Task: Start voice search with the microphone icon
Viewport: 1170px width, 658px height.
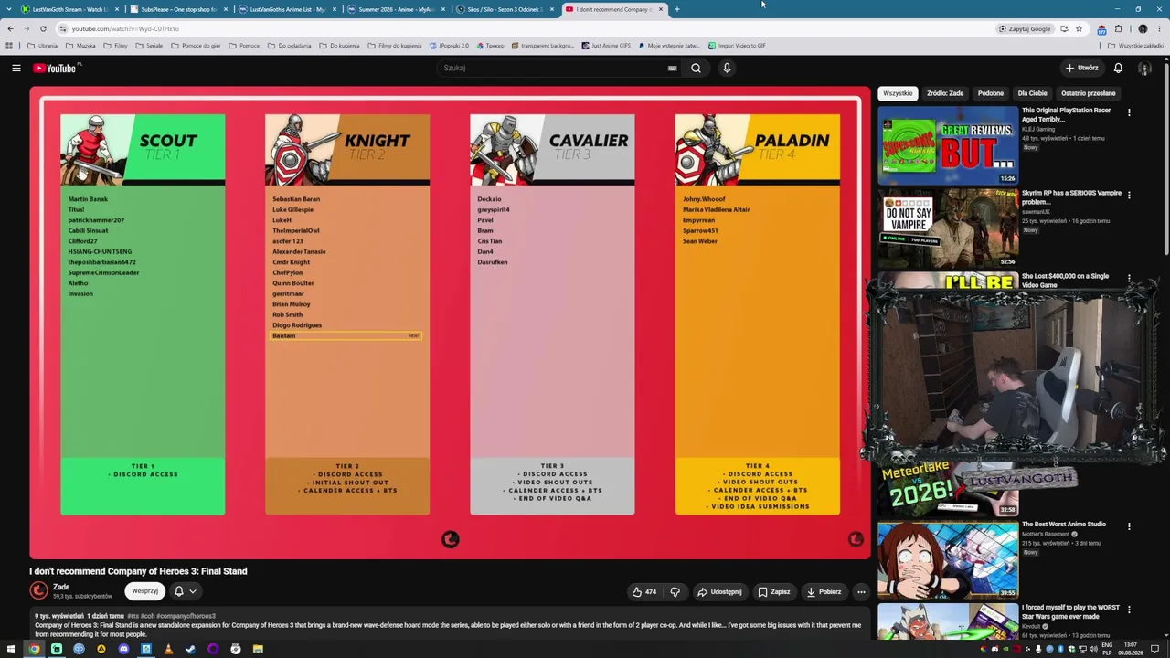Action: coord(727,68)
